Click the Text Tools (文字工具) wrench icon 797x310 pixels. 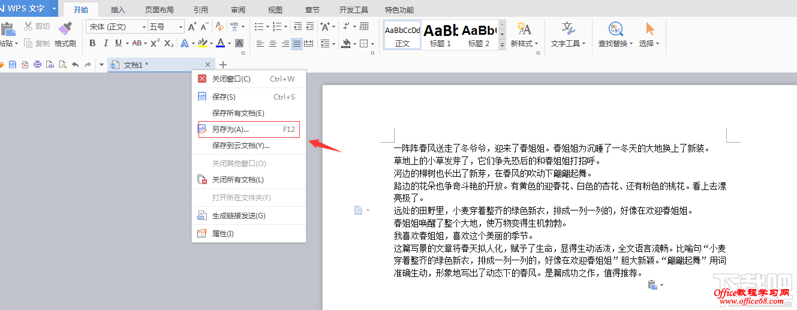pyautogui.click(x=569, y=29)
